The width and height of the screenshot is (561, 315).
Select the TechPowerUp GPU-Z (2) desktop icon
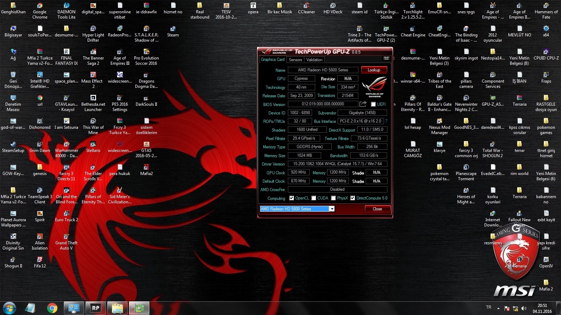(386, 34)
